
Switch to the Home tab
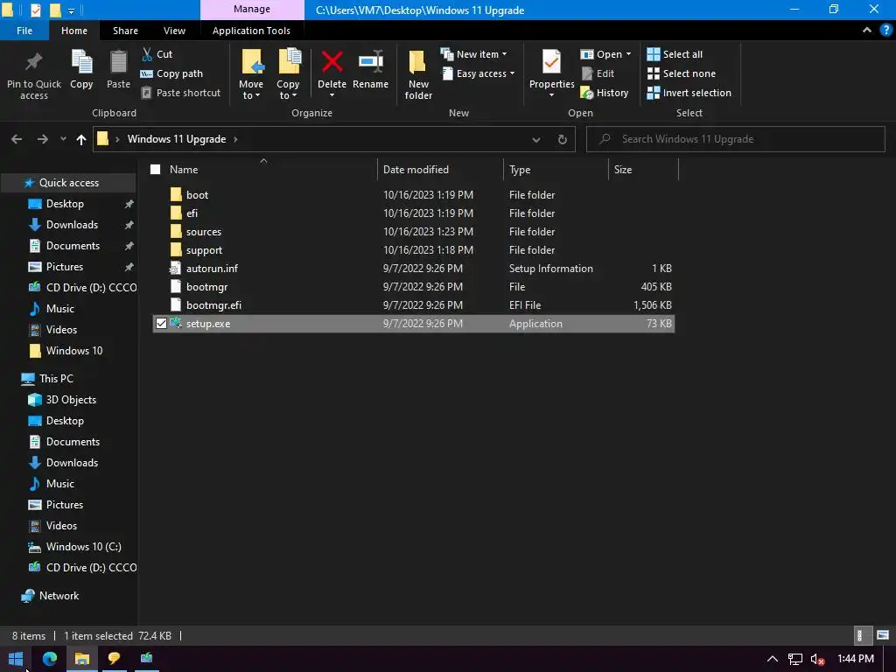[x=74, y=31]
